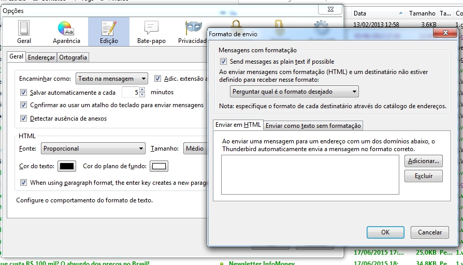Viewport: 463px width, 265px height.
Task: Close the Opções window
Action: tap(330, 9)
